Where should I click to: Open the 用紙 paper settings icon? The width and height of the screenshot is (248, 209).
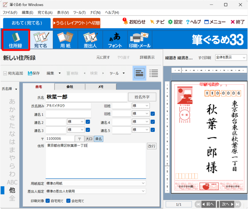(65, 40)
